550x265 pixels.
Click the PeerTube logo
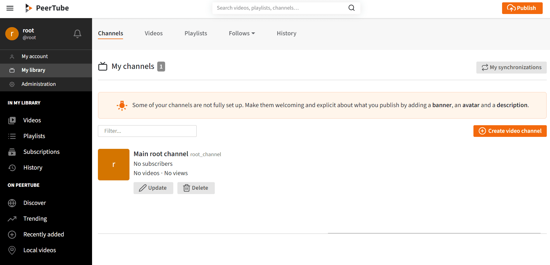tap(47, 8)
